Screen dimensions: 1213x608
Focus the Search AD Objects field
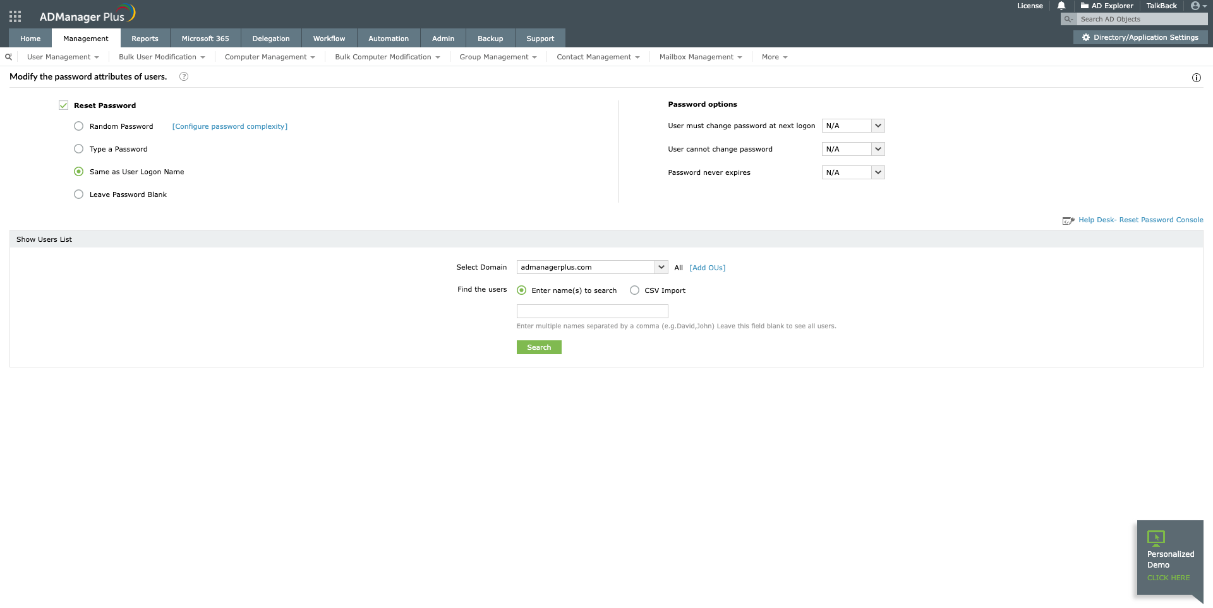click(1142, 19)
